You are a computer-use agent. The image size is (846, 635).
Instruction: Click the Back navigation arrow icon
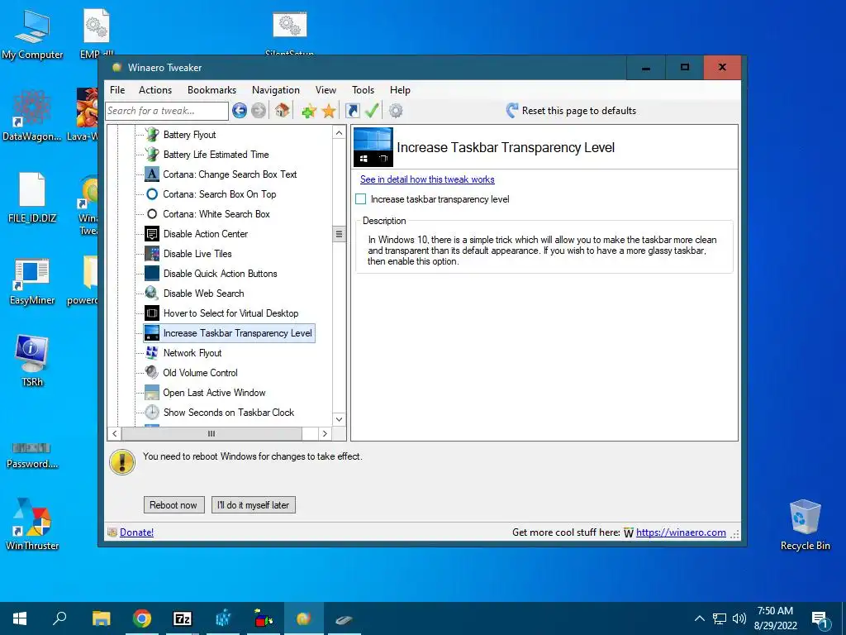[x=240, y=111]
